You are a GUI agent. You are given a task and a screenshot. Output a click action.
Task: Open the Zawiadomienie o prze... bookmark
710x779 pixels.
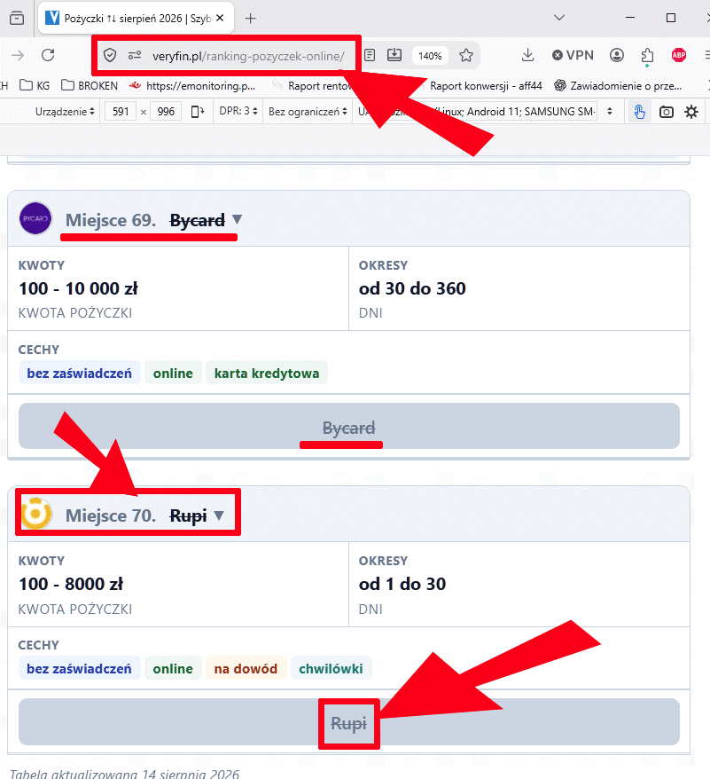618,85
